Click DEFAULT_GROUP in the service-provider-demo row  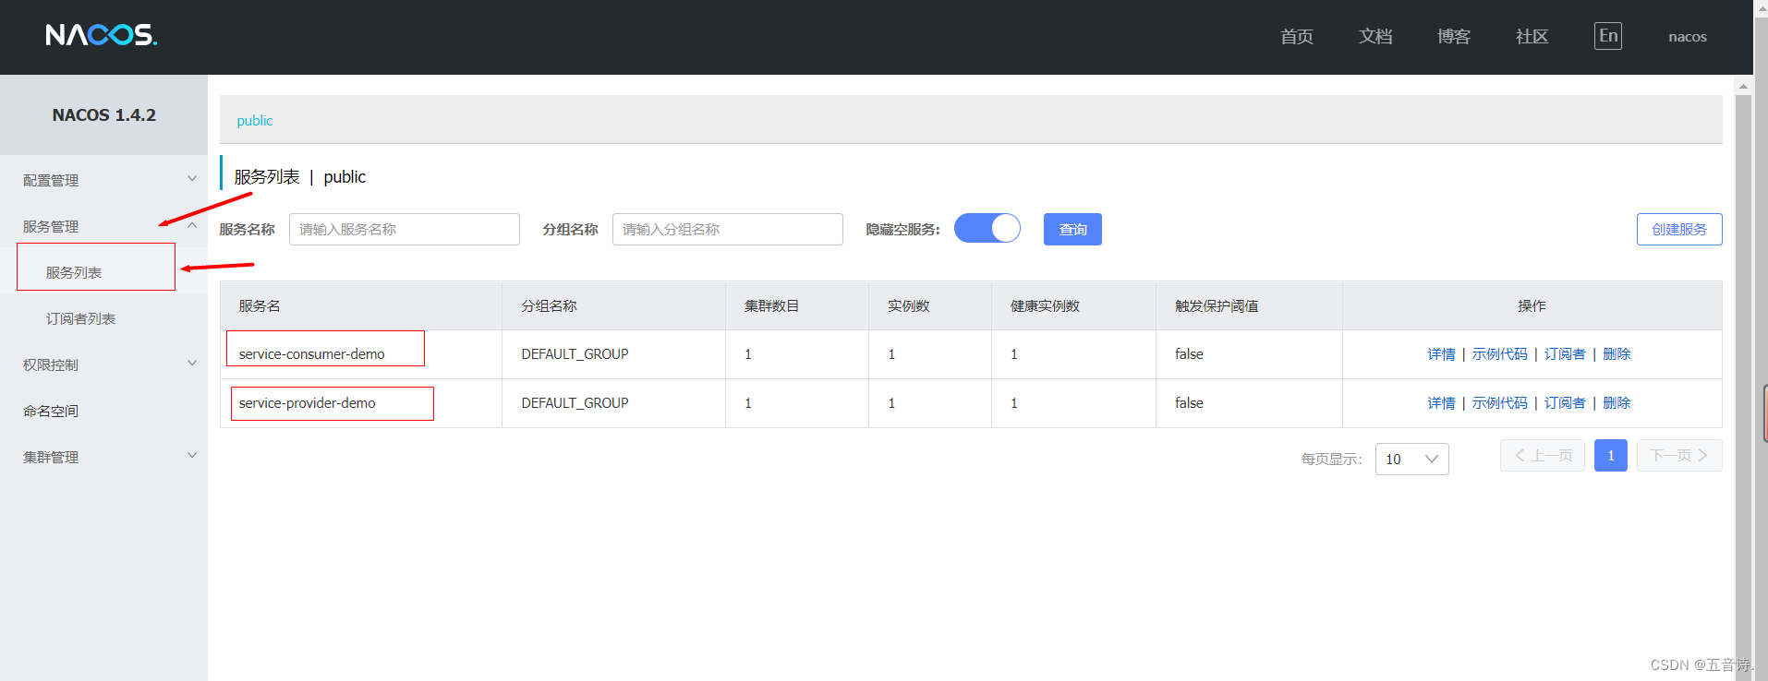575,403
